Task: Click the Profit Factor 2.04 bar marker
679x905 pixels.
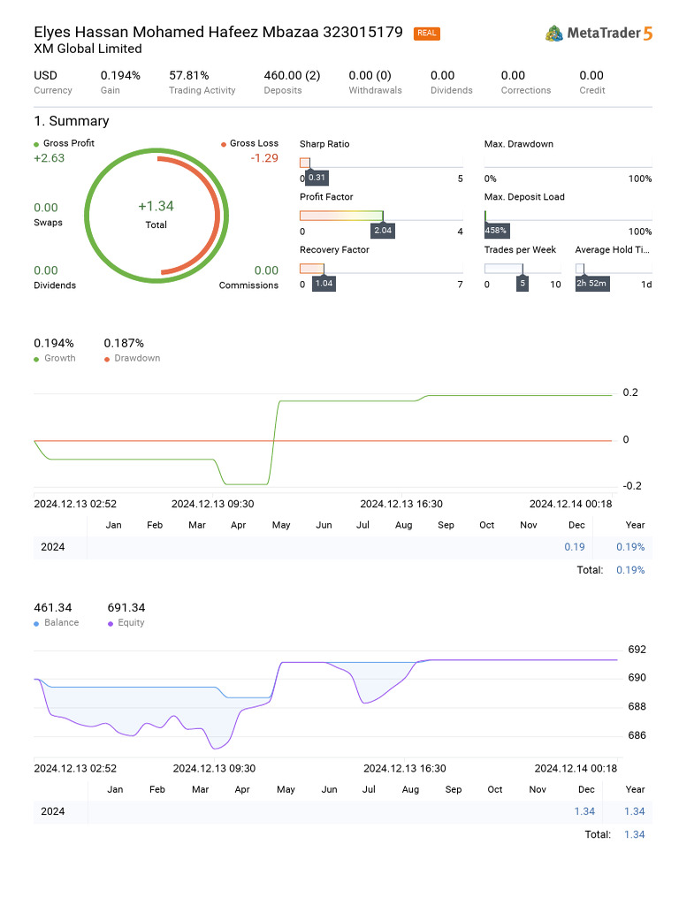Action: click(383, 231)
